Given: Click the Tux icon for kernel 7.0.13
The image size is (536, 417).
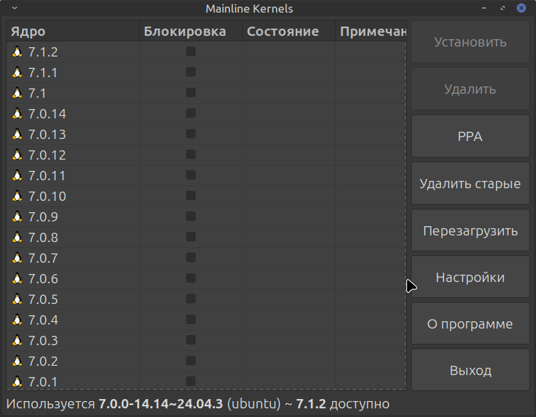Looking at the screenshot, I should point(17,134).
